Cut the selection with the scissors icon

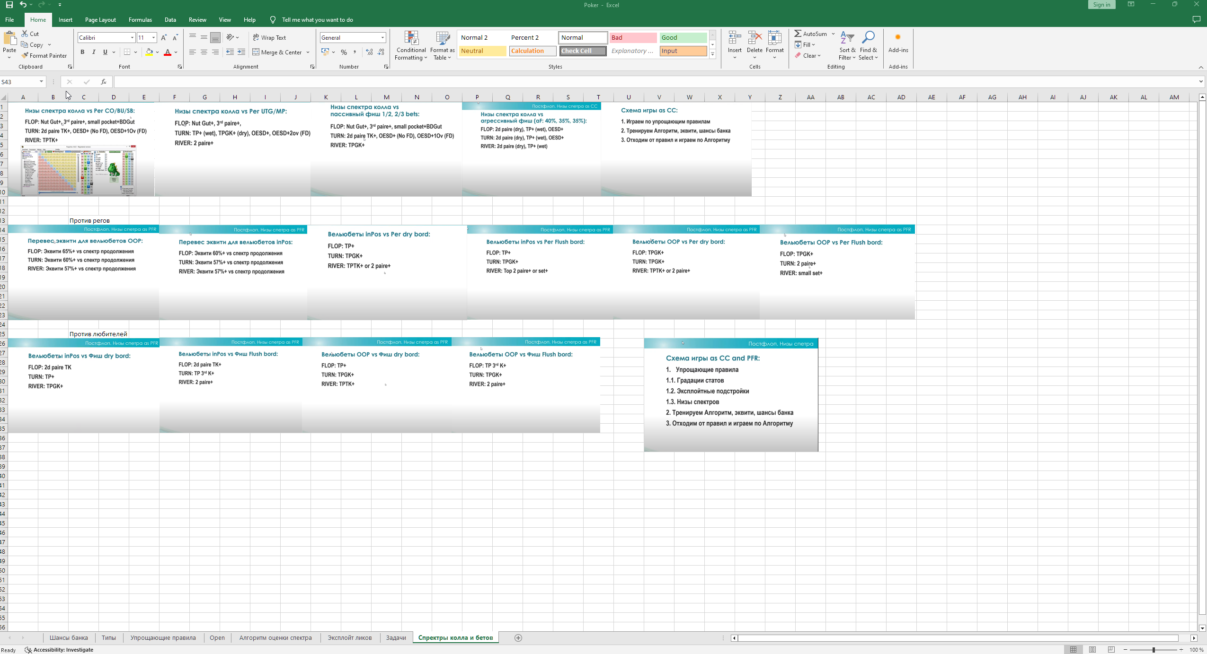[x=25, y=34]
